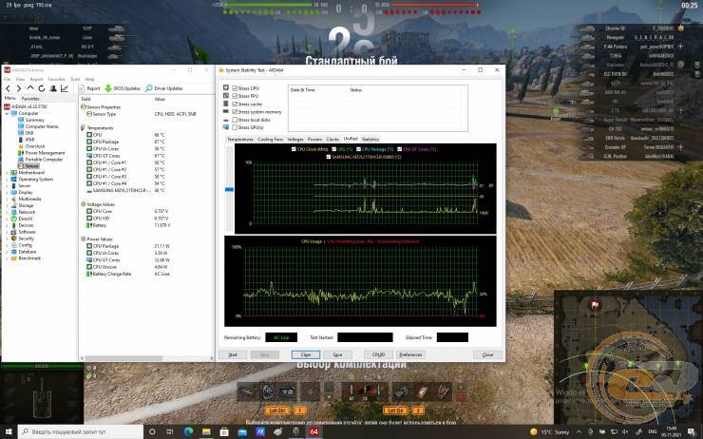Expand the Storage tree node

tap(7, 205)
